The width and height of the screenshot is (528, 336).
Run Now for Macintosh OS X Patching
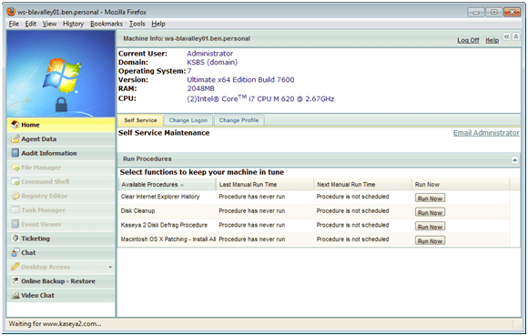coord(430,241)
